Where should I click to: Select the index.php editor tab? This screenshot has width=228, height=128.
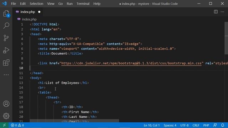click(28, 12)
